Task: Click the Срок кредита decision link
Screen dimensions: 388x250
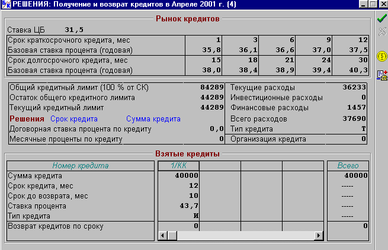Action: point(74,119)
